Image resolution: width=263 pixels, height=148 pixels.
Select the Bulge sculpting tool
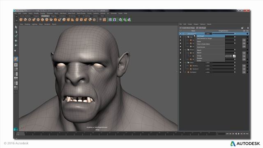click(x=85, y=20)
